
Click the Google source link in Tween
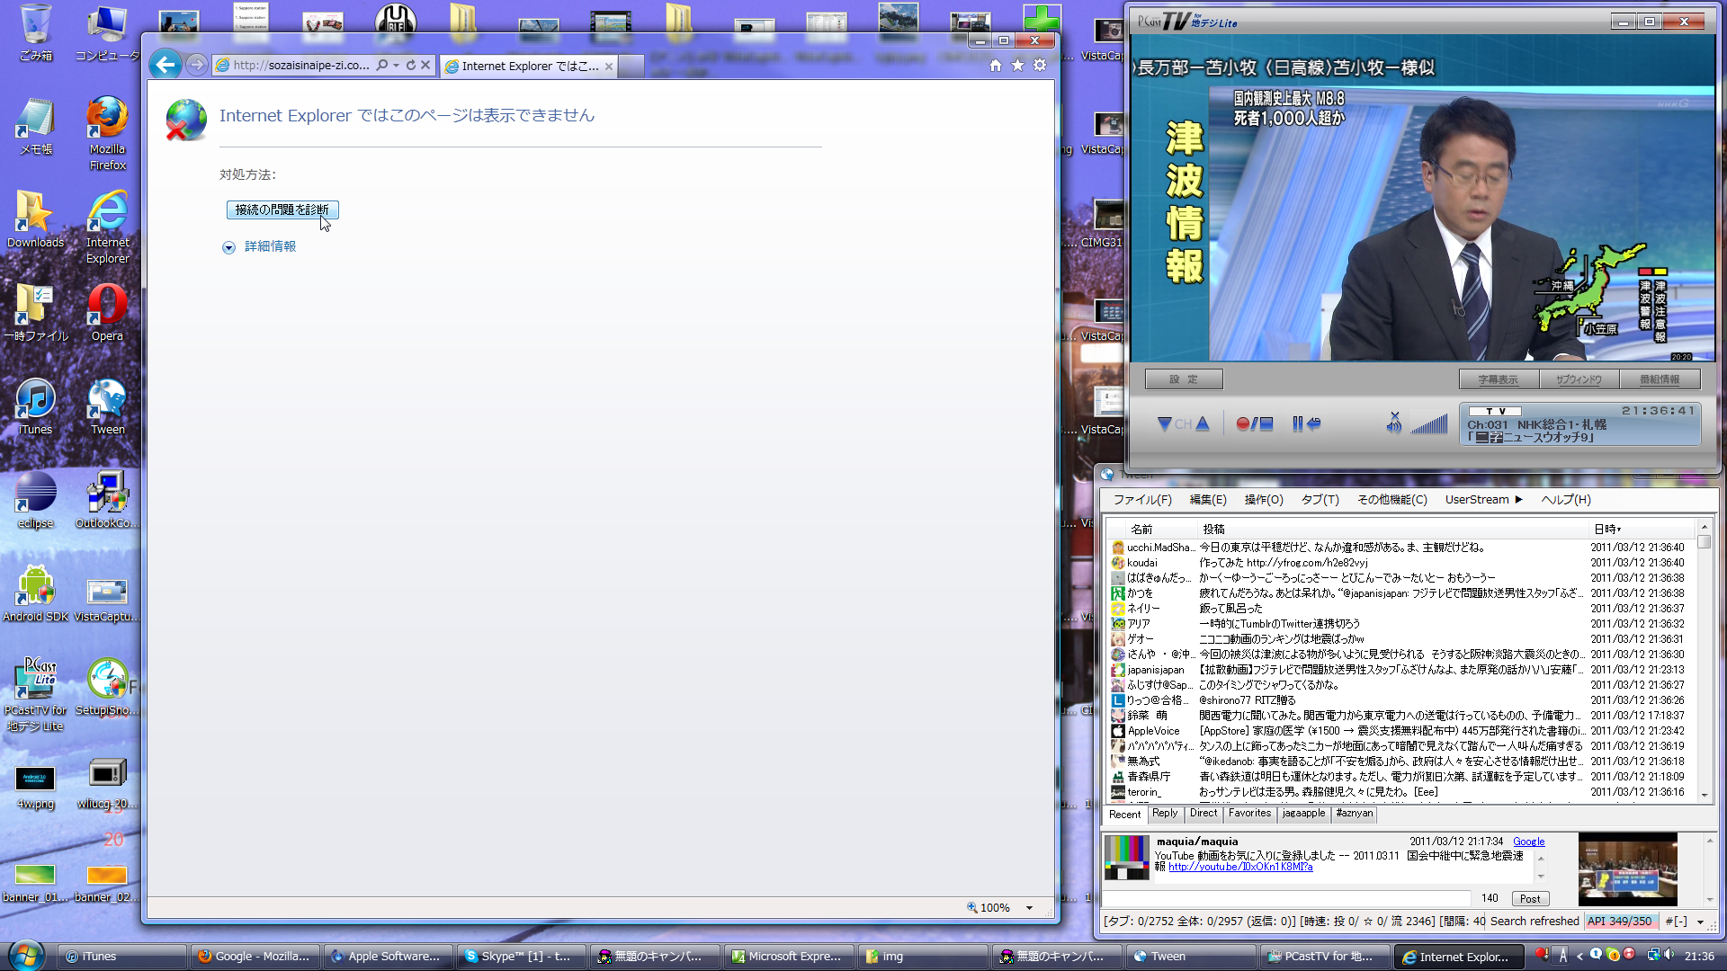pos(1528,842)
